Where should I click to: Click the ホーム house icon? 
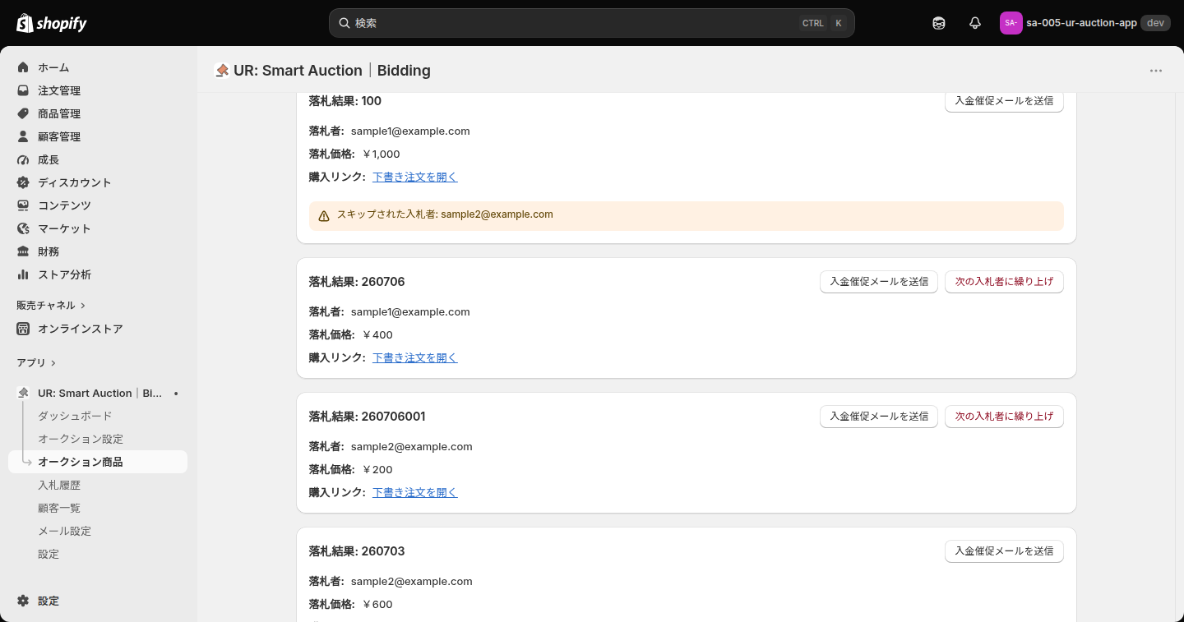[x=23, y=67]
